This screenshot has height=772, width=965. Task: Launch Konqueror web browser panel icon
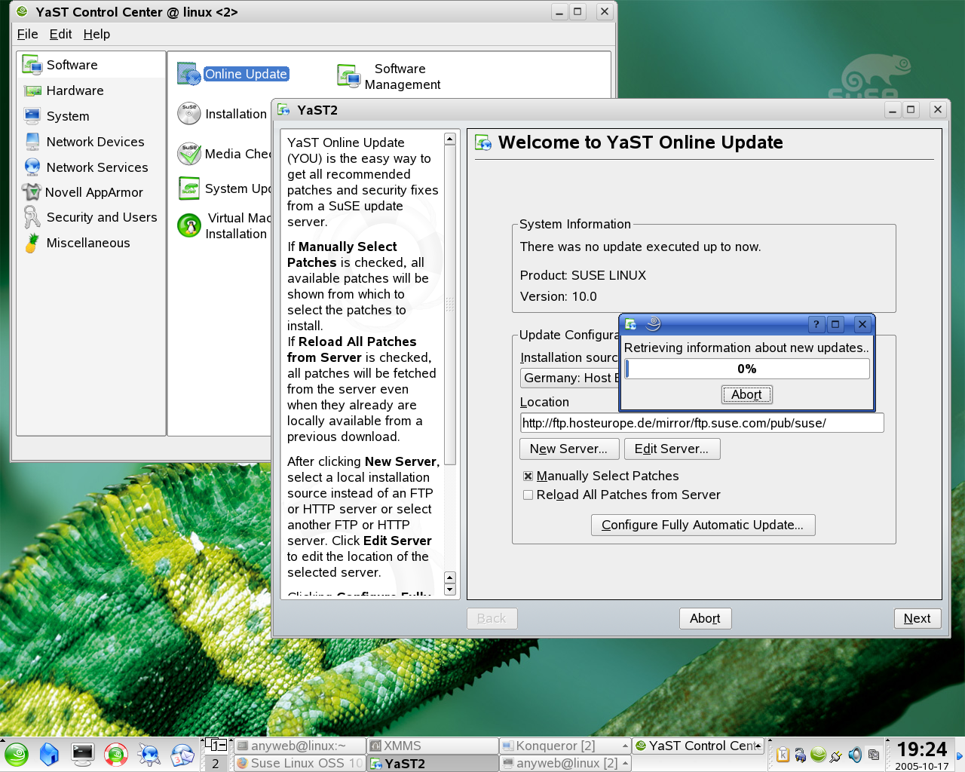[149, 754]
